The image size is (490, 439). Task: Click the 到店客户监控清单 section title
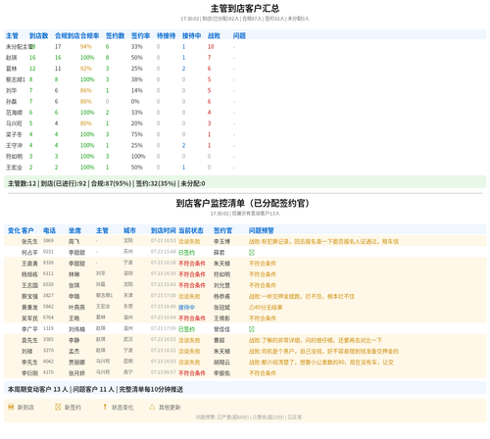[243, 203]
